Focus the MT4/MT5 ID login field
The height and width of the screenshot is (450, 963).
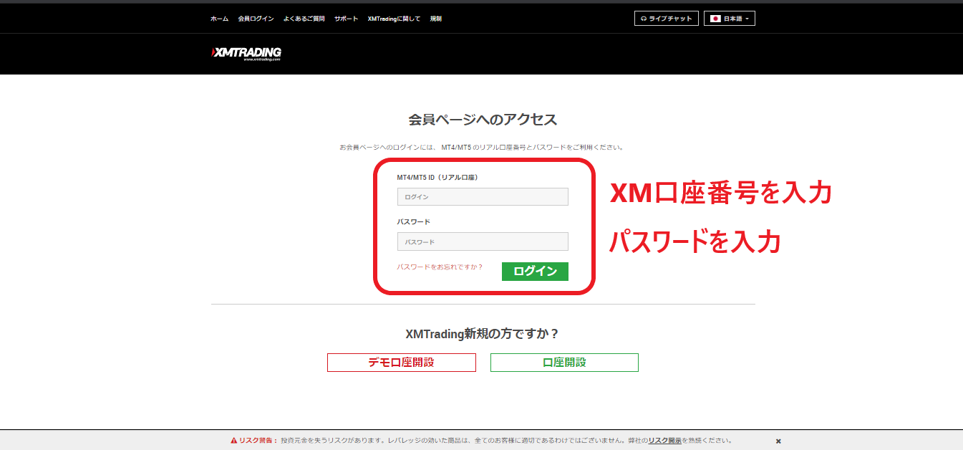click(483, 197)
